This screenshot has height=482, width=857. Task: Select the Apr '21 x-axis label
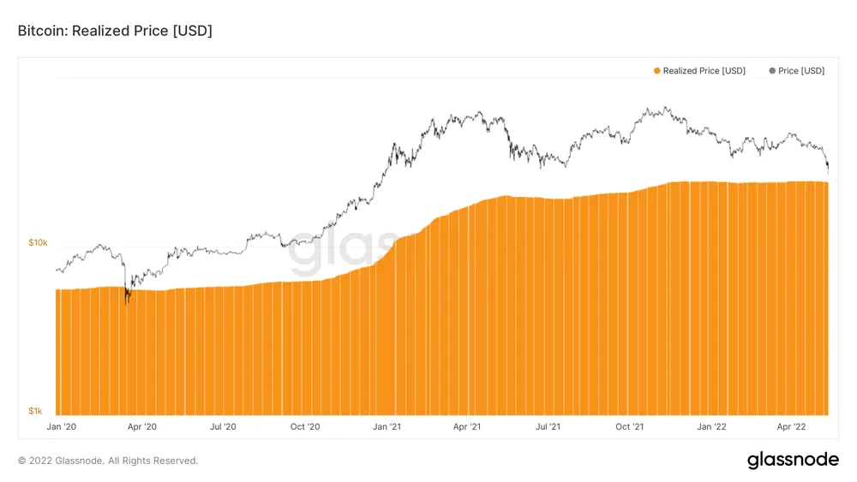pyautogui.click(x=465, y=426)
